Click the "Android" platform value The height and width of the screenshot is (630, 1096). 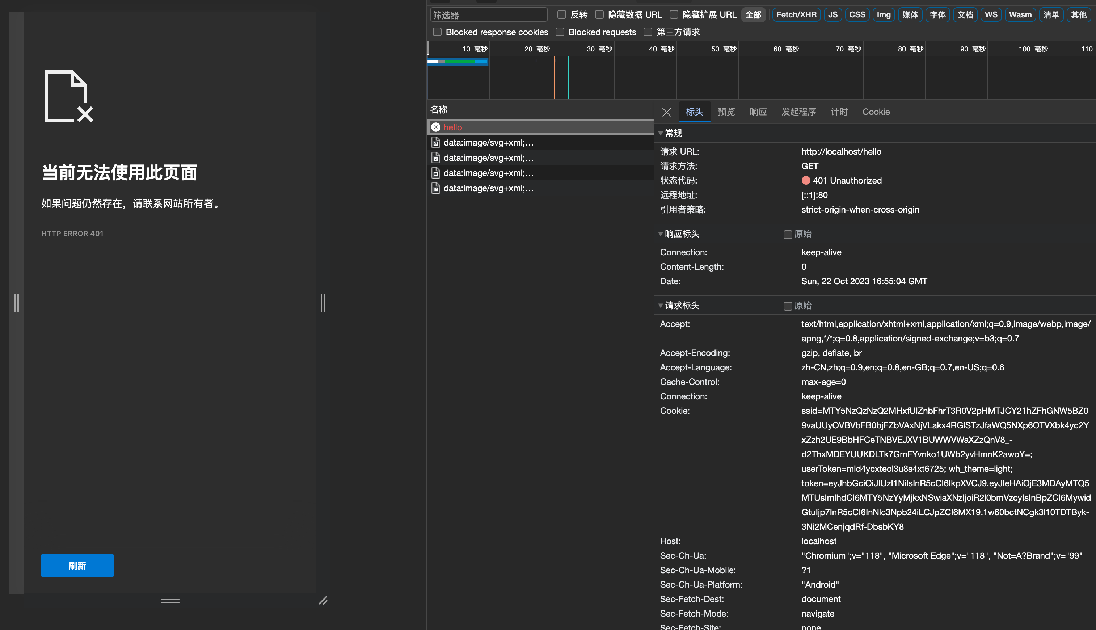820,585
